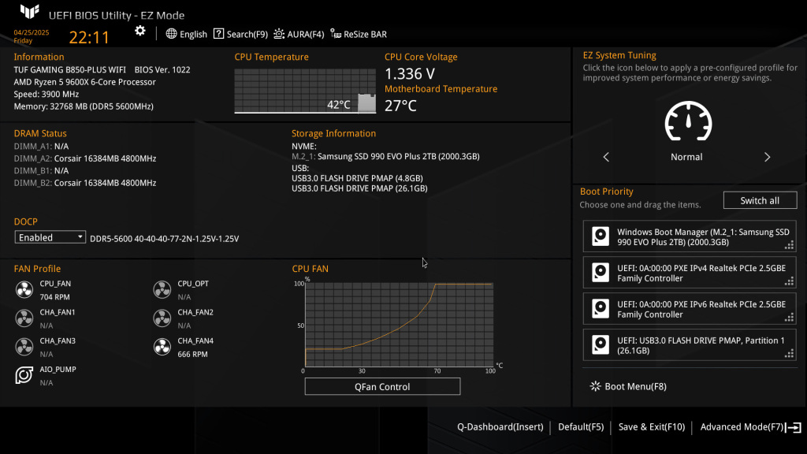Image resolution: width=807 pixels, height=454 pixels.
Task: Click AMD Ryzen 5 9600X processor text
Action: (84, 82)
